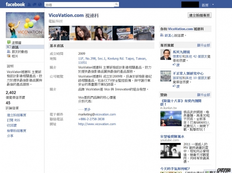Click 2,402 likes count
The width and height of the screenshot is (232, 173).
(11, 92)
